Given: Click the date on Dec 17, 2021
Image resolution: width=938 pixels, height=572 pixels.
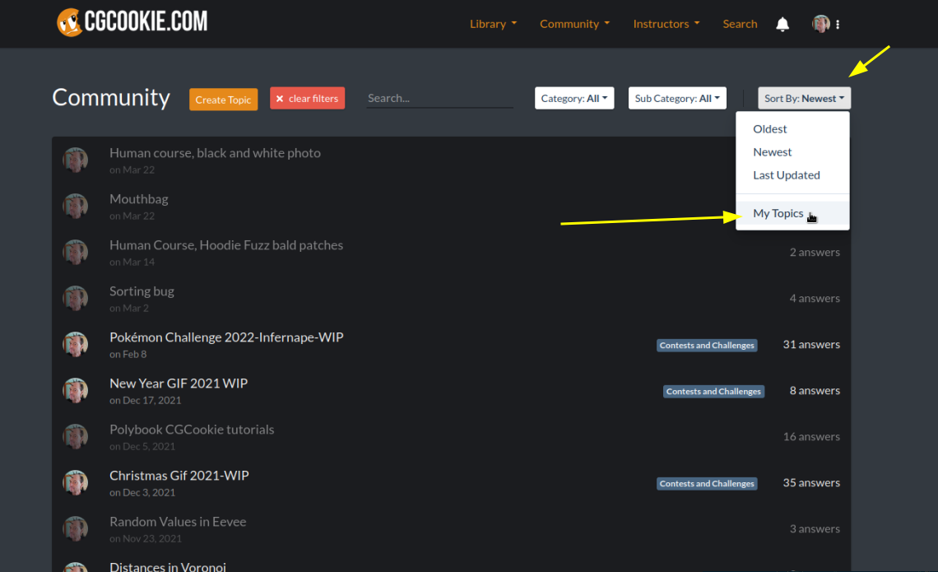Looking at the screenshot, I should click(x=146, y=400).
